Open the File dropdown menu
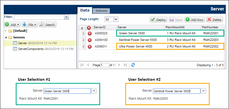229x109 pixels. (x=30, y=24)
